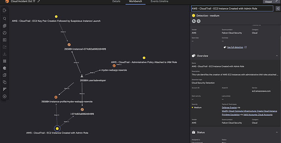Click the plus circle icon in sidebar

pyautogui.click(x=5, y=96)
